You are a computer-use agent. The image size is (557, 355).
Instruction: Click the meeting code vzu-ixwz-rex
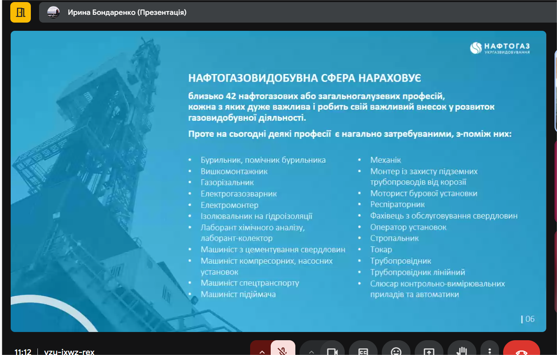click(x=69, y=352)
